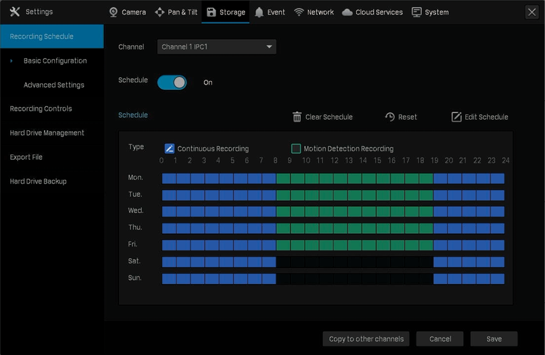This screenshot has height=355, width=545.
Task: Switch to the System tab
Action: coord(430,12)
